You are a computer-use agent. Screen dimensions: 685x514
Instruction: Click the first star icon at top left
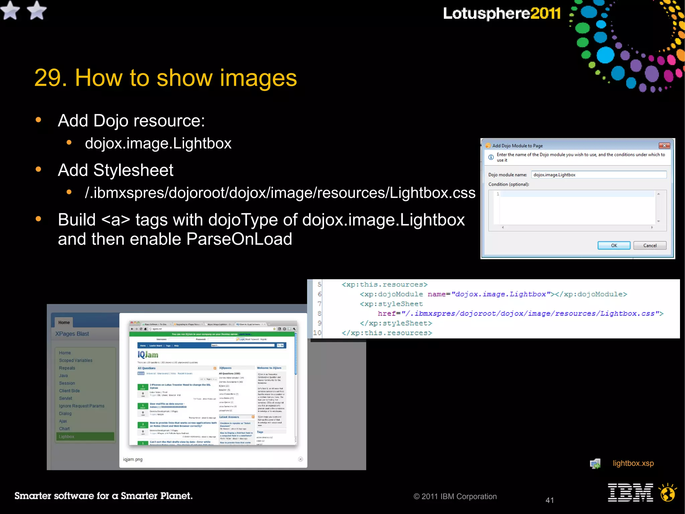[x=10, y=10]
